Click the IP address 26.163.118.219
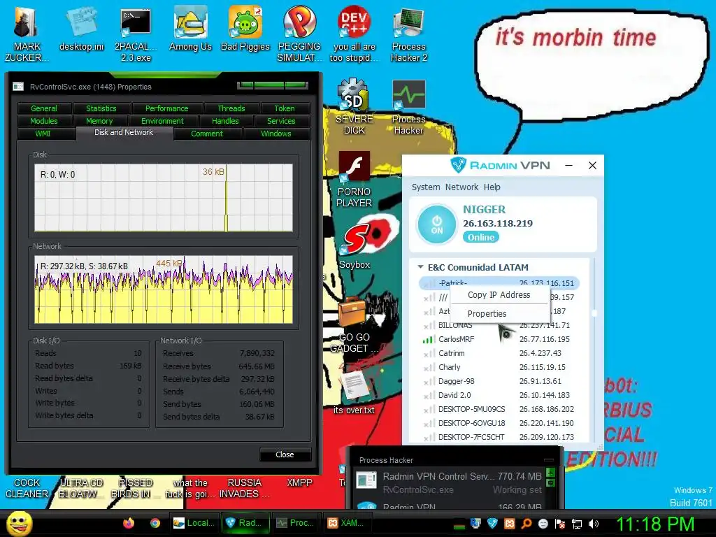The height and width of the screenshot is (537, 716). [498, 223]
